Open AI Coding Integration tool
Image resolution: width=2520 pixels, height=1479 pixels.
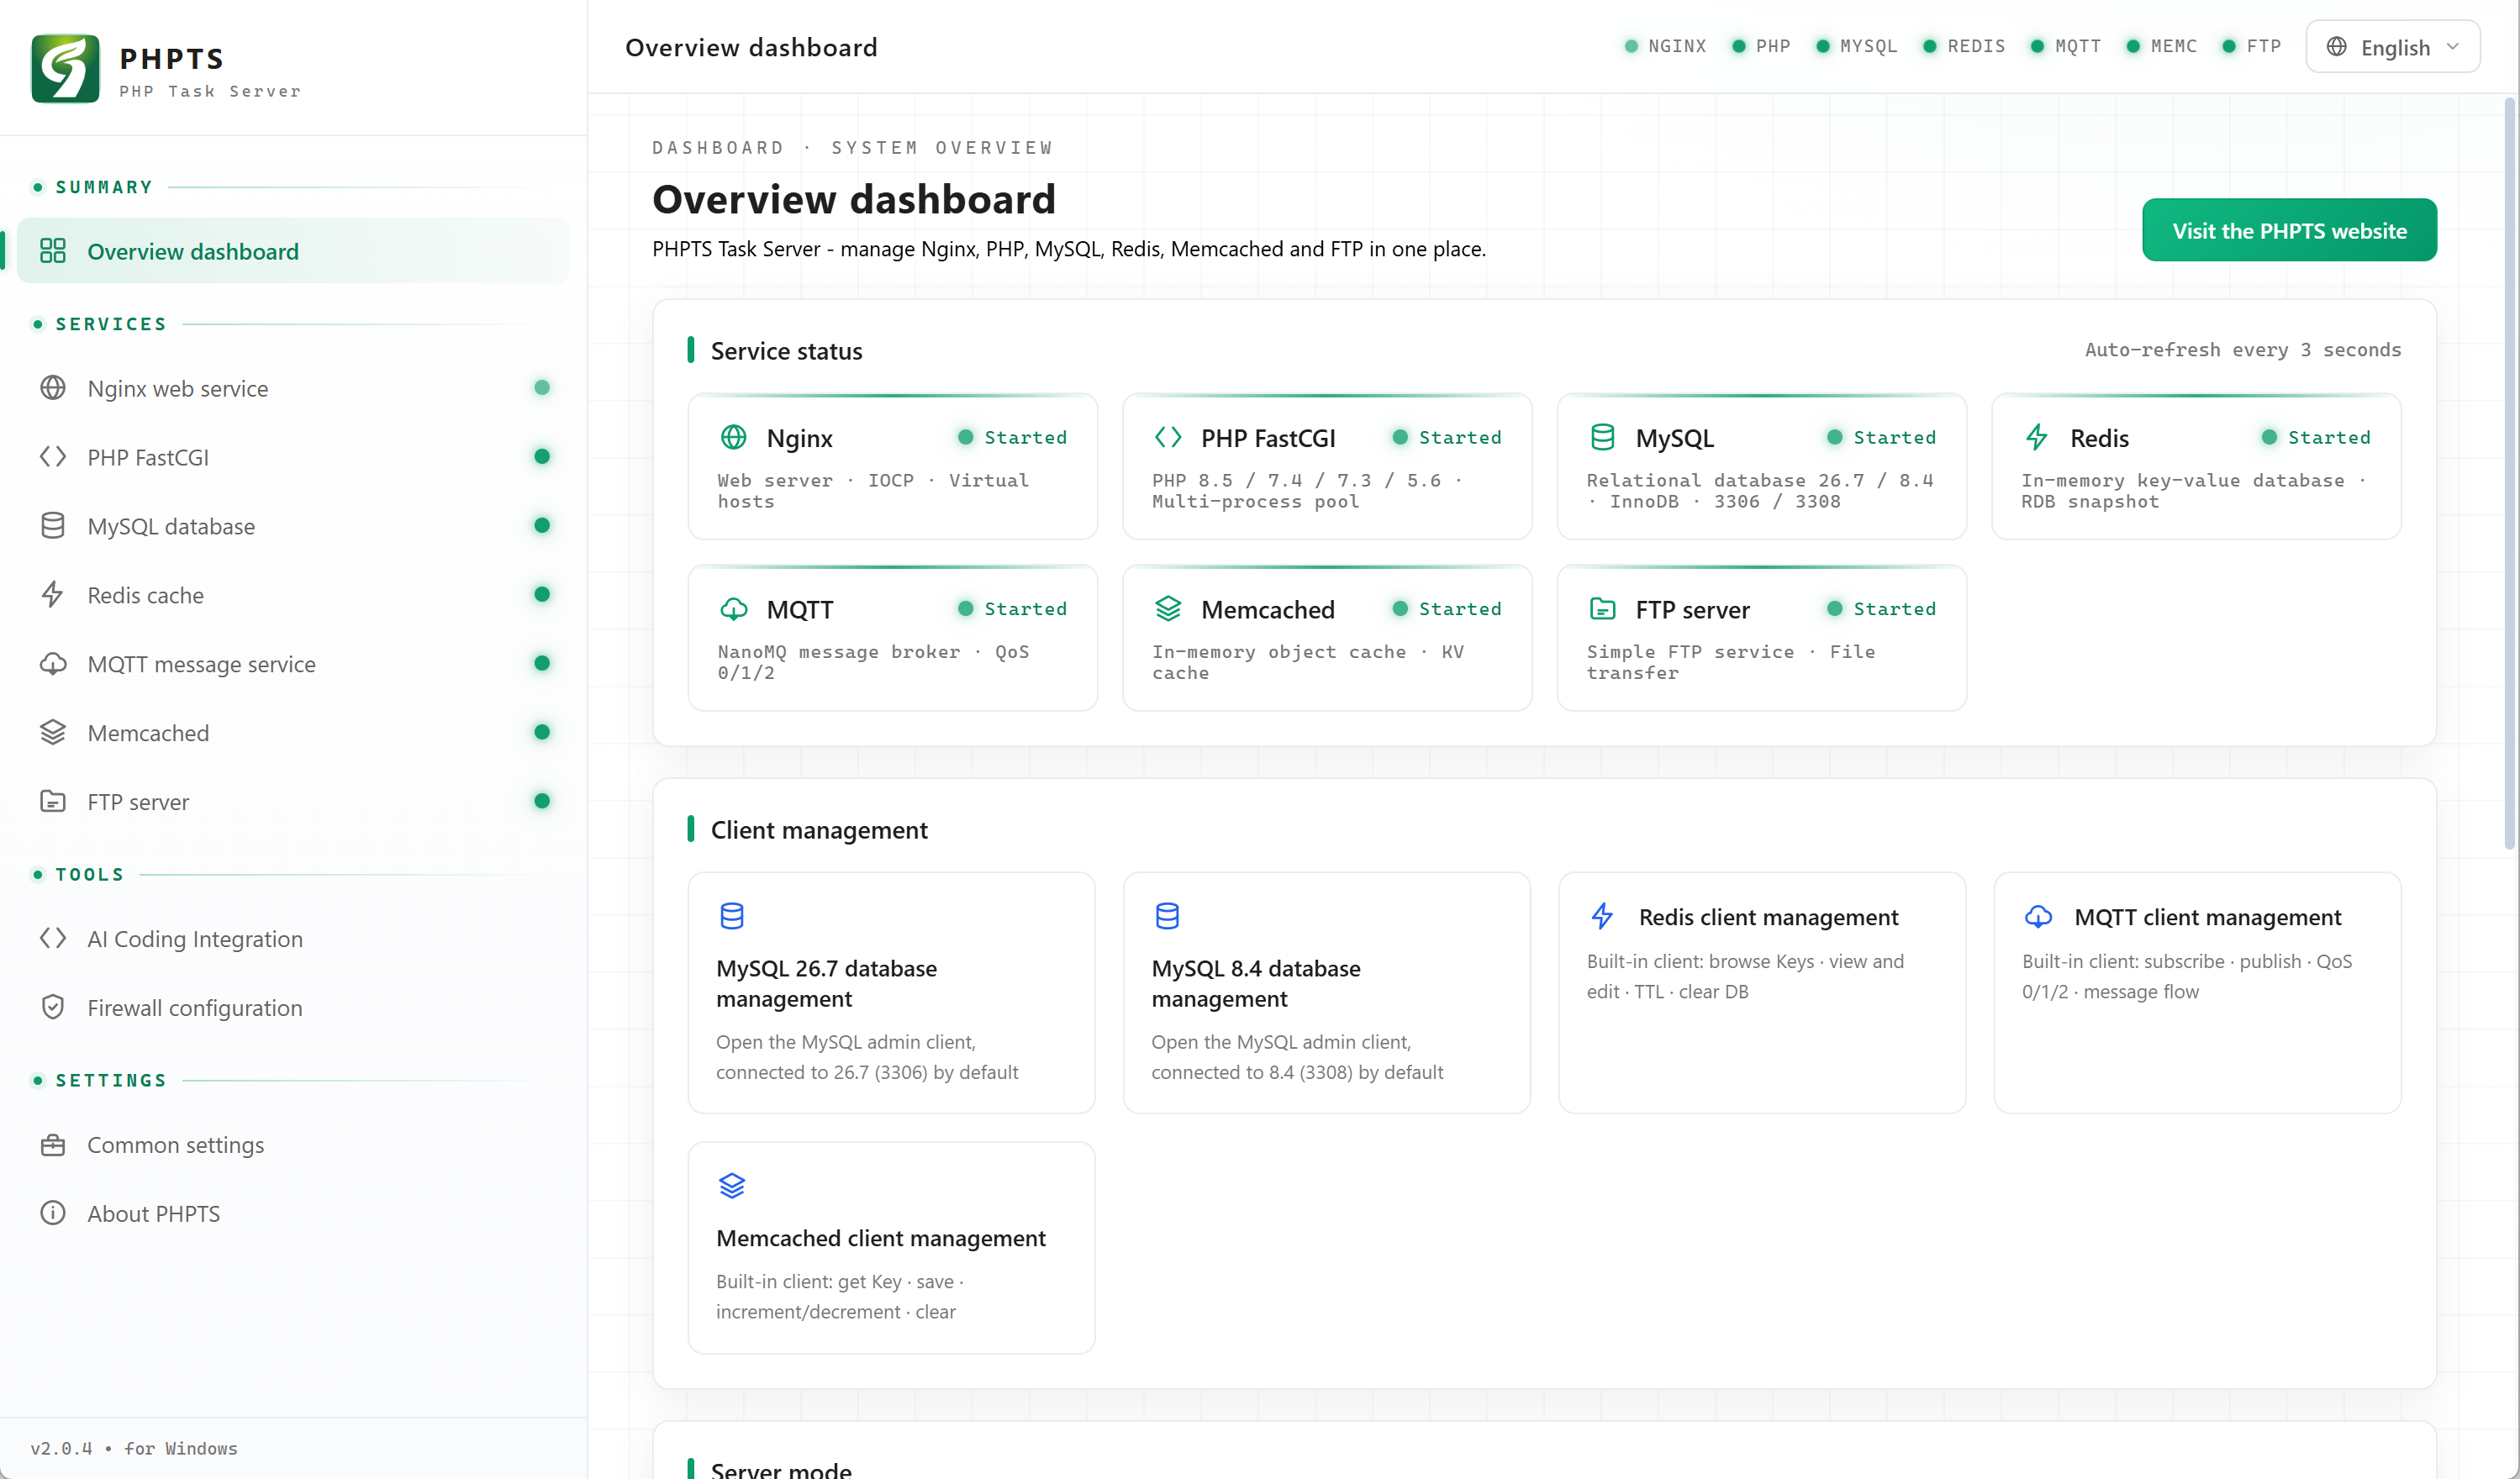(293, 938)
